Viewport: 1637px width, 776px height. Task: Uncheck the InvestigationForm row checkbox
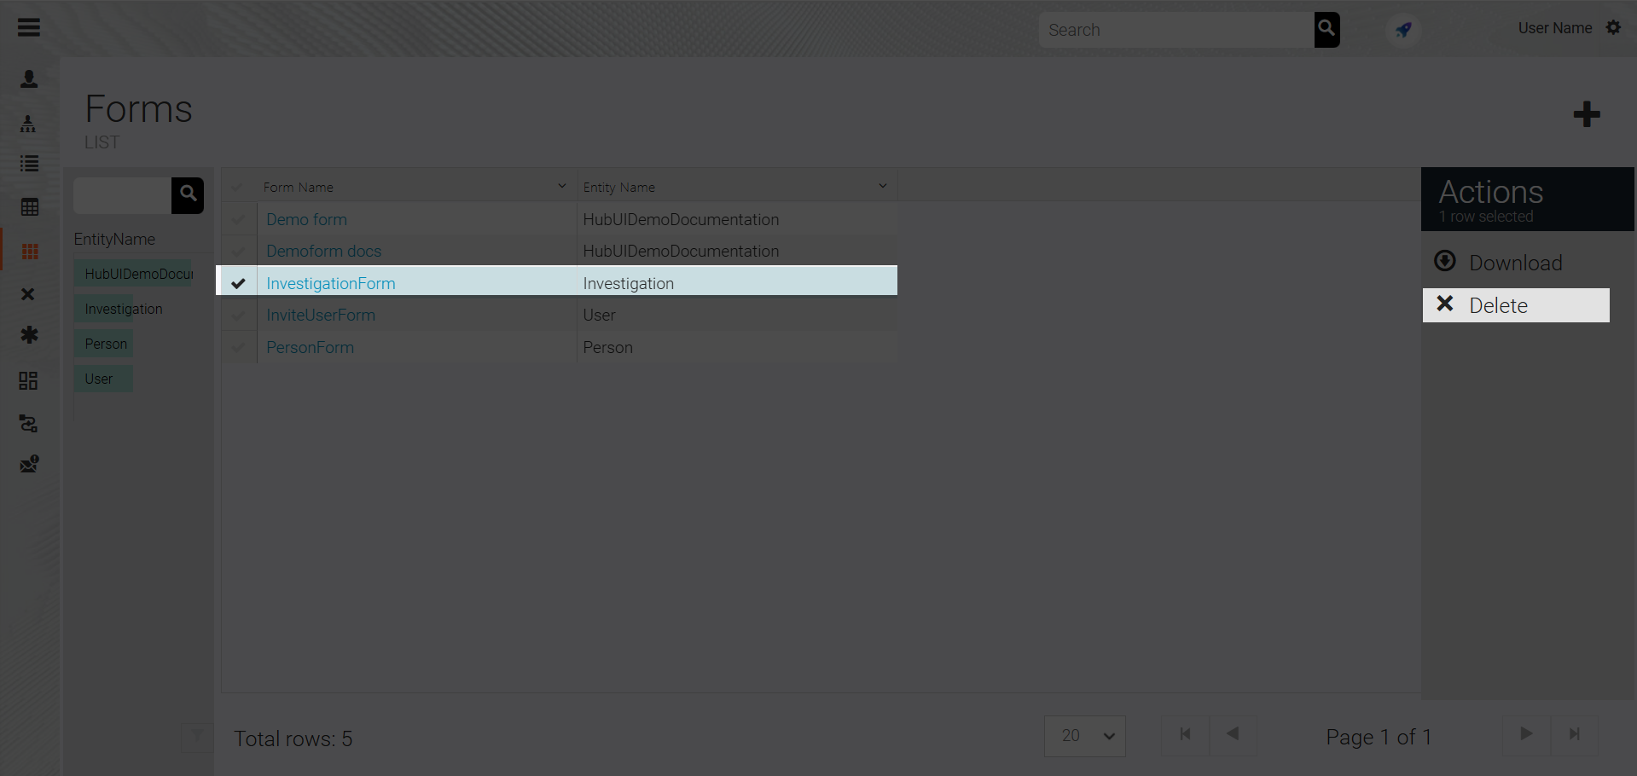coord(239,283)
